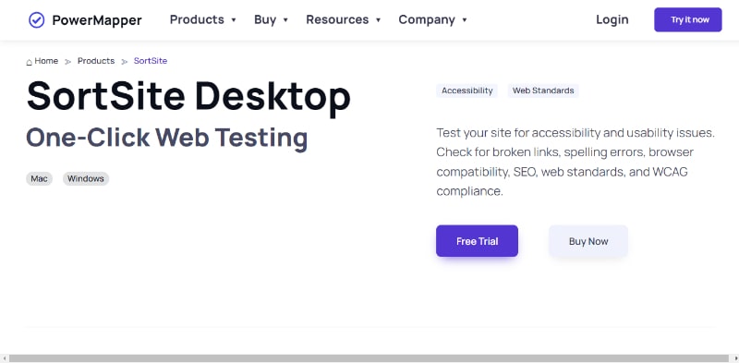Viewport: 739px width, 363px height.
Task: Click the horizontal scrollbar track
Action: pyautogui.click(x=369, y=358)
